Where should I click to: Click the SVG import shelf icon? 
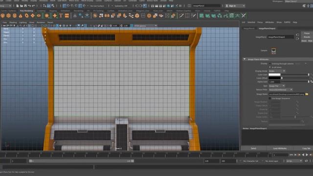pos(67,16)
